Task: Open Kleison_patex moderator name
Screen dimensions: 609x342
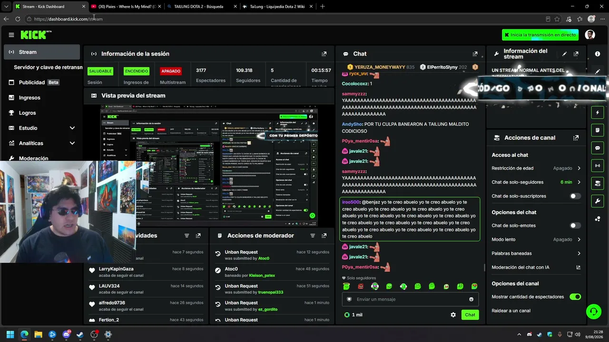Action: tap(262, 275)
